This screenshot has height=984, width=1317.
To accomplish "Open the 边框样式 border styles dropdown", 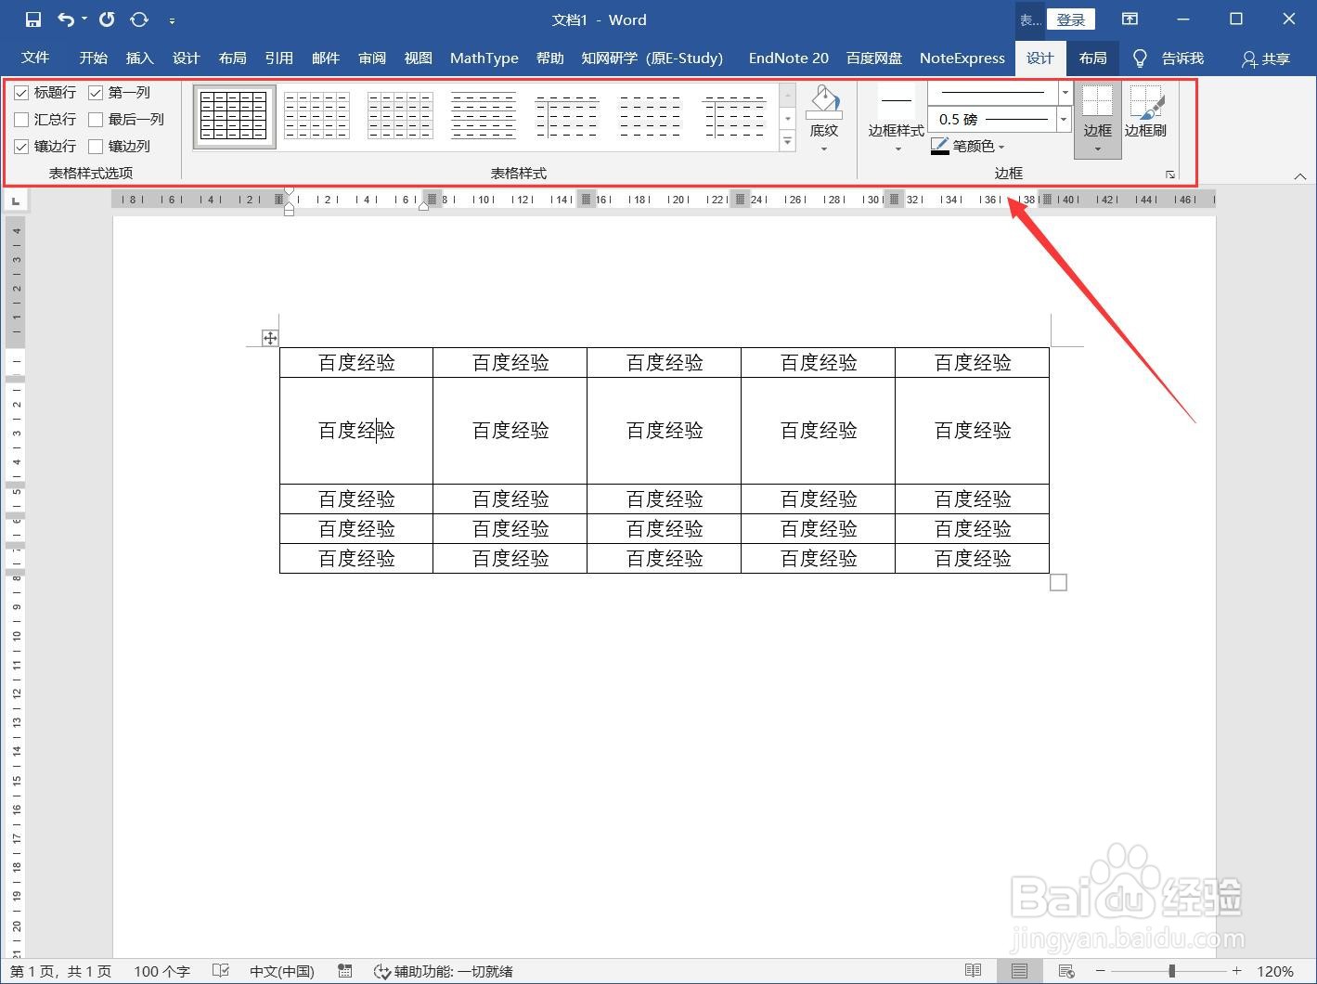I will click(897, 119).
